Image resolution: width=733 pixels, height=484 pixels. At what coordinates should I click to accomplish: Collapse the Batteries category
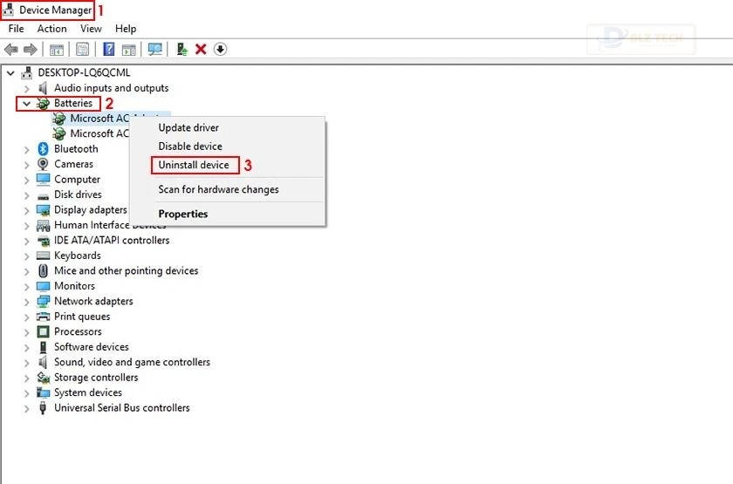point(26,103)
